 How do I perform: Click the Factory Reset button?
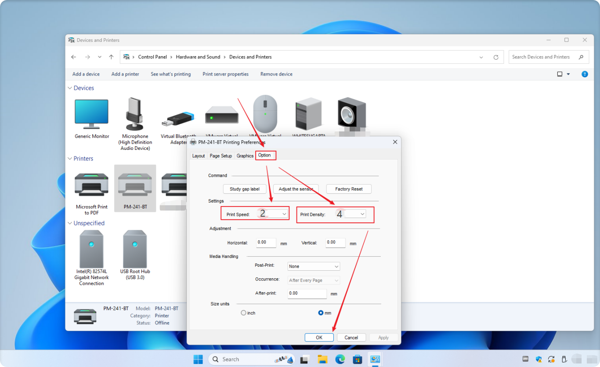tap(349, 189)
